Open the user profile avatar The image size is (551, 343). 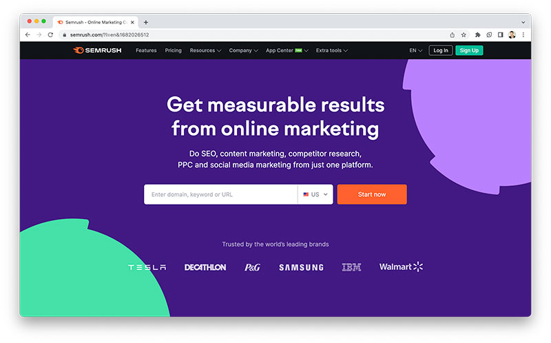512,35
